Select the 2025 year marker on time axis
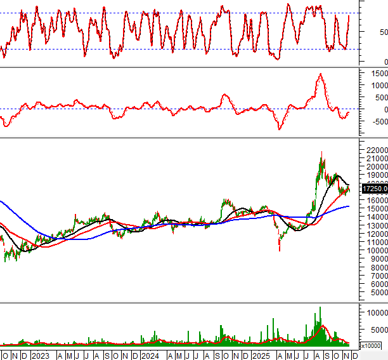The image size is (388, 360). [x=261, y=355]
